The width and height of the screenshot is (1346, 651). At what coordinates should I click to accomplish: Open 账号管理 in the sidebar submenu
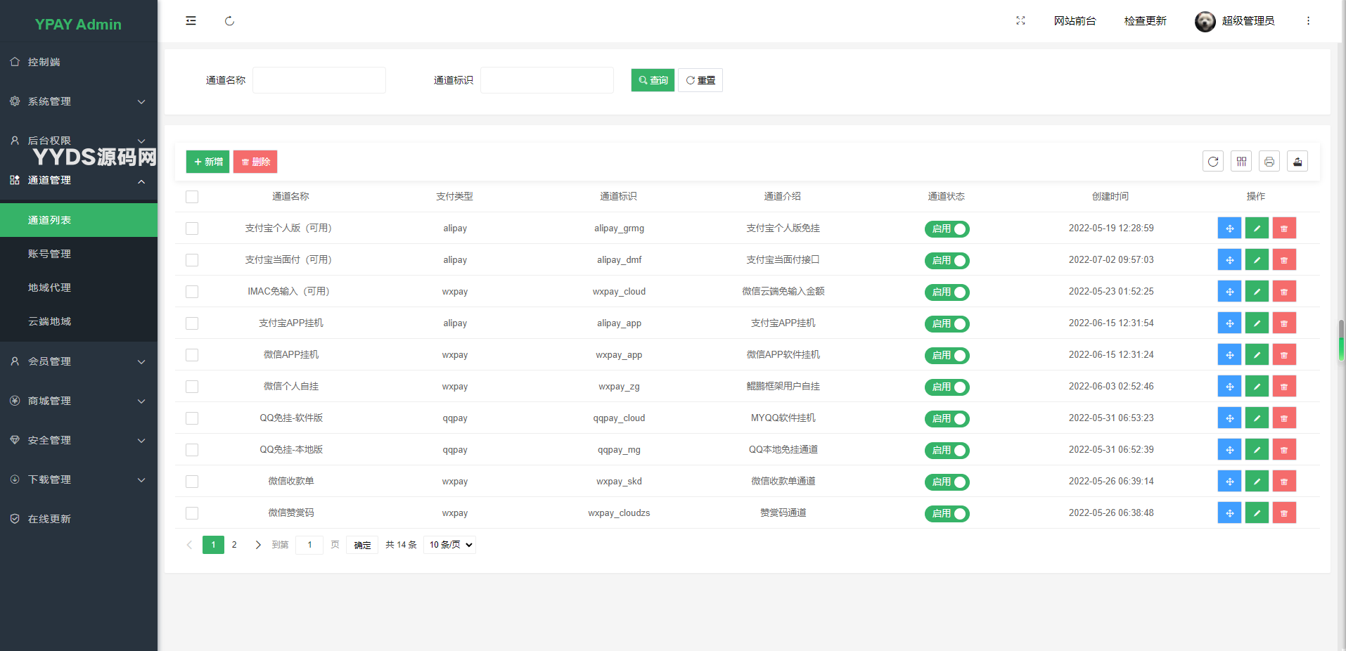tap(49, 254)
